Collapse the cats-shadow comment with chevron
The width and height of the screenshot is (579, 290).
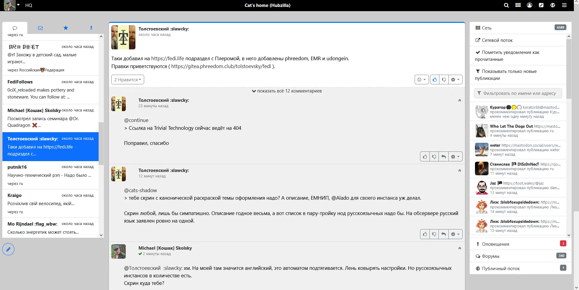(460, 170)
